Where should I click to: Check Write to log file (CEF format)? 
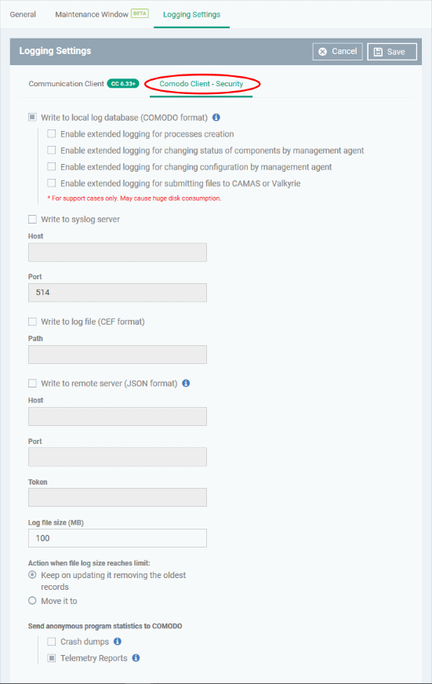click(32, 322)
